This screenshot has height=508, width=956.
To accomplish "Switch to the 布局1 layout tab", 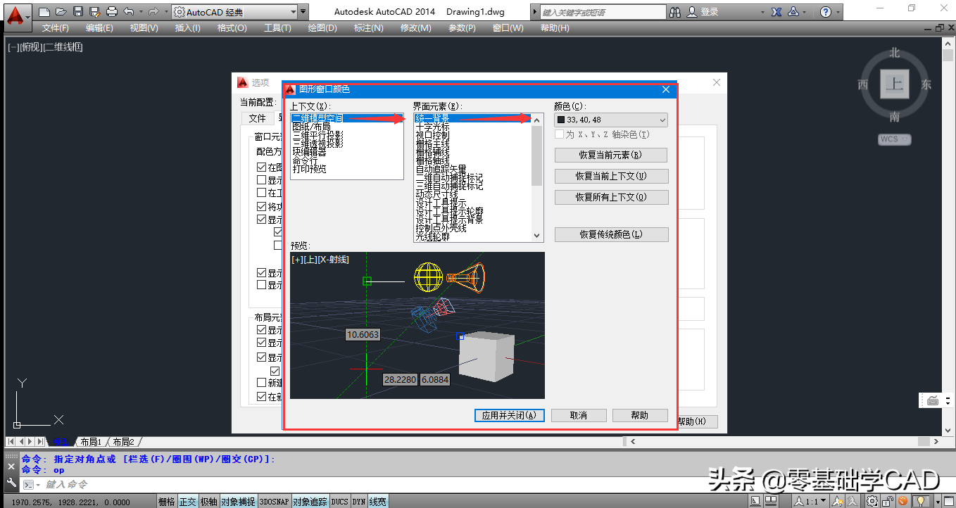I will pos(91,442).
